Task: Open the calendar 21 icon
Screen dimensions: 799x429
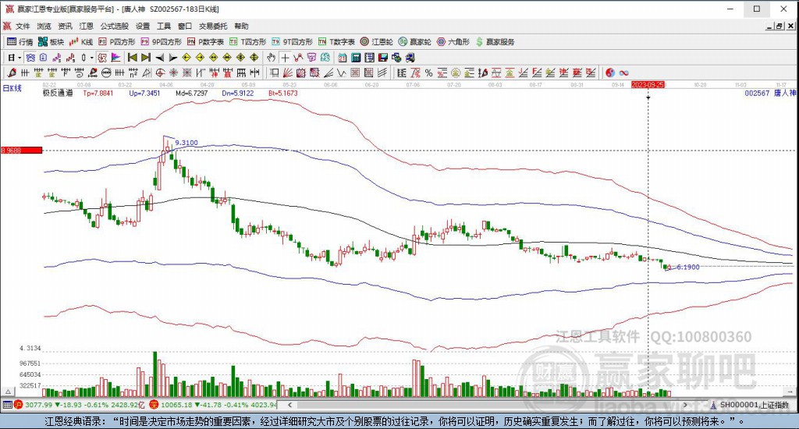Action: pos(342,58)
